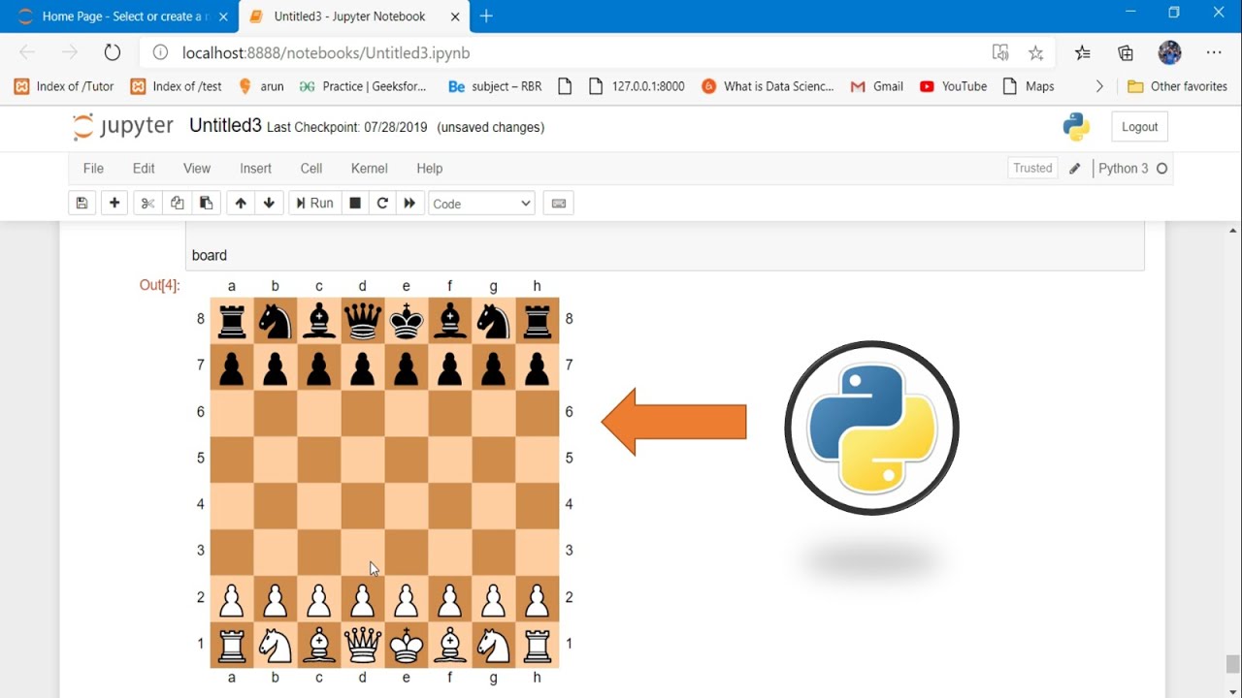Click the pencil edit mode icon
The width and height of the screenshot is (1242, 698).
(x=1074, y=169)
